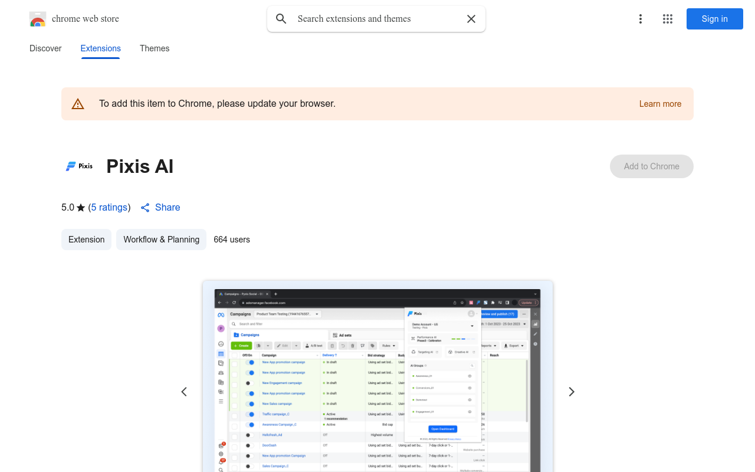Click the update your browser message
Image resolution: width=755 pixels, height=472 pixels.
coord(217,104)
